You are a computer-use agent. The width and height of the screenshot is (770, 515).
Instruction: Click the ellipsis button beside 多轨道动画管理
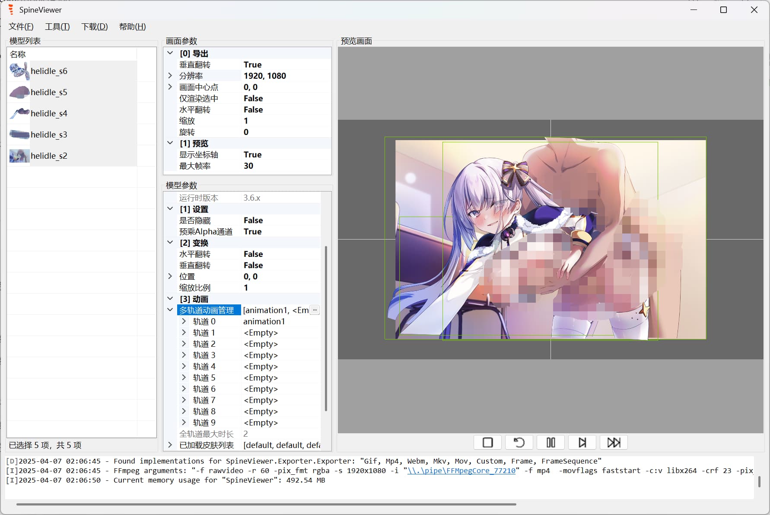pyautogui.click(x=315, y=310)
